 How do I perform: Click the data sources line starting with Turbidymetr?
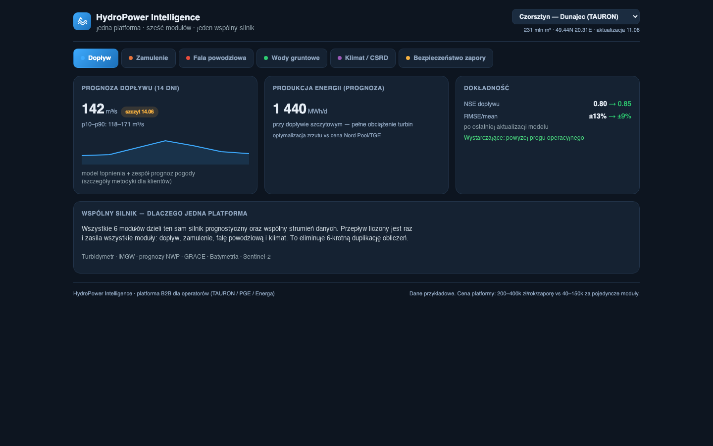(176, 257)
